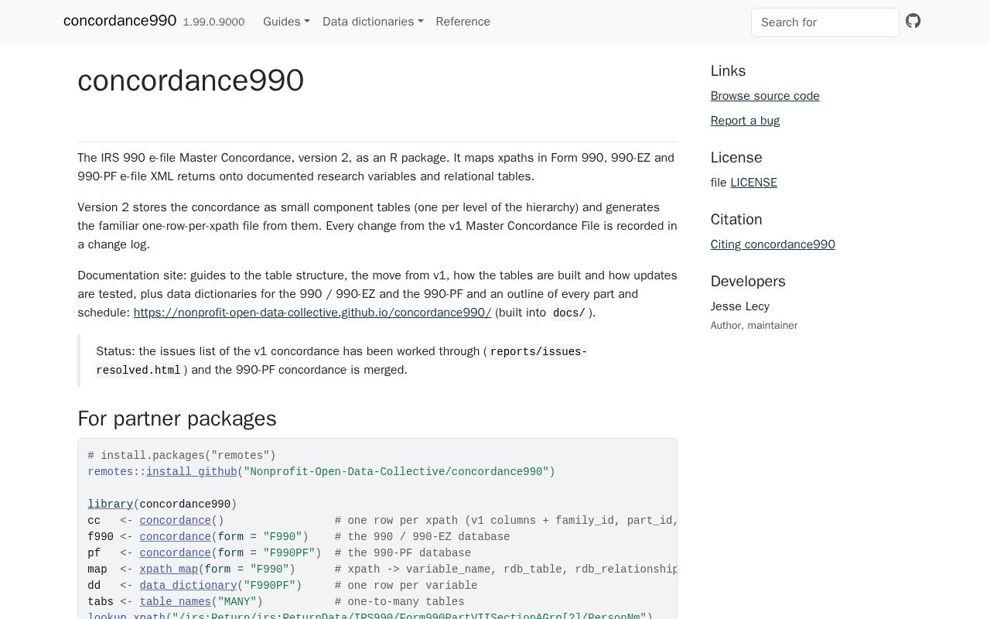
Task: Open the LICENSE file link
Action: 753,183
